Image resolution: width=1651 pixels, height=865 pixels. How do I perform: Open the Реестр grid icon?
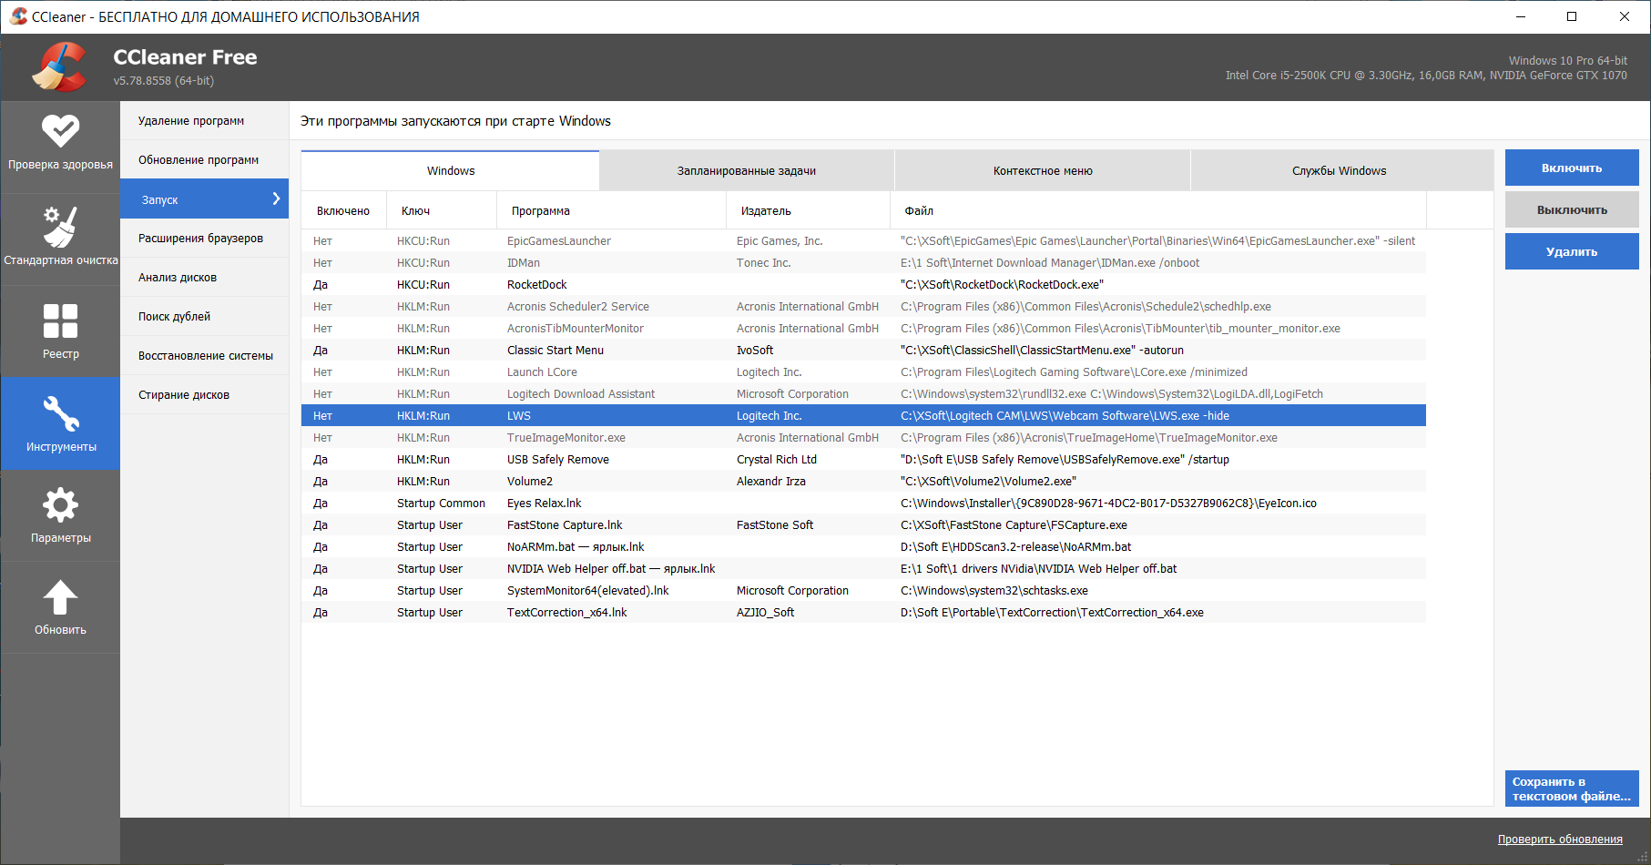pyautogui.click(x=60, y=321)
